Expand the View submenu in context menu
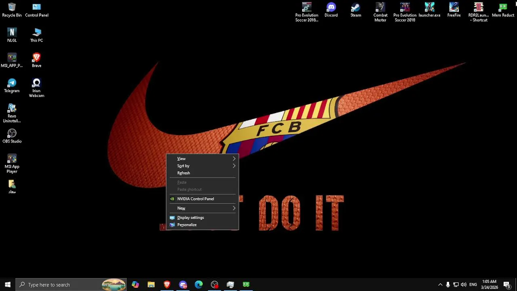 coord(202,159)
